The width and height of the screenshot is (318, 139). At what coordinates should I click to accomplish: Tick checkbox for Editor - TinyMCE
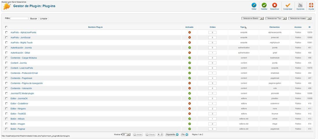click(6, 114)
